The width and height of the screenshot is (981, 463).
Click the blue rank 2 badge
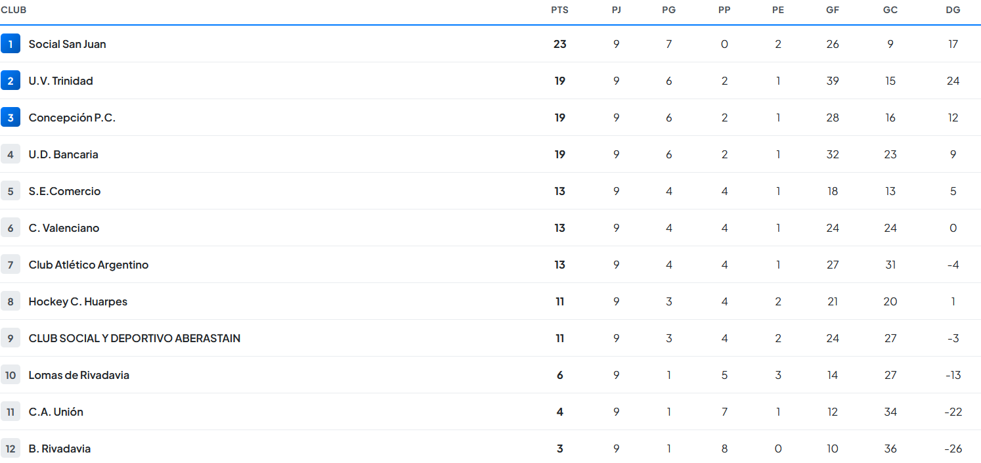coord(11,81)
